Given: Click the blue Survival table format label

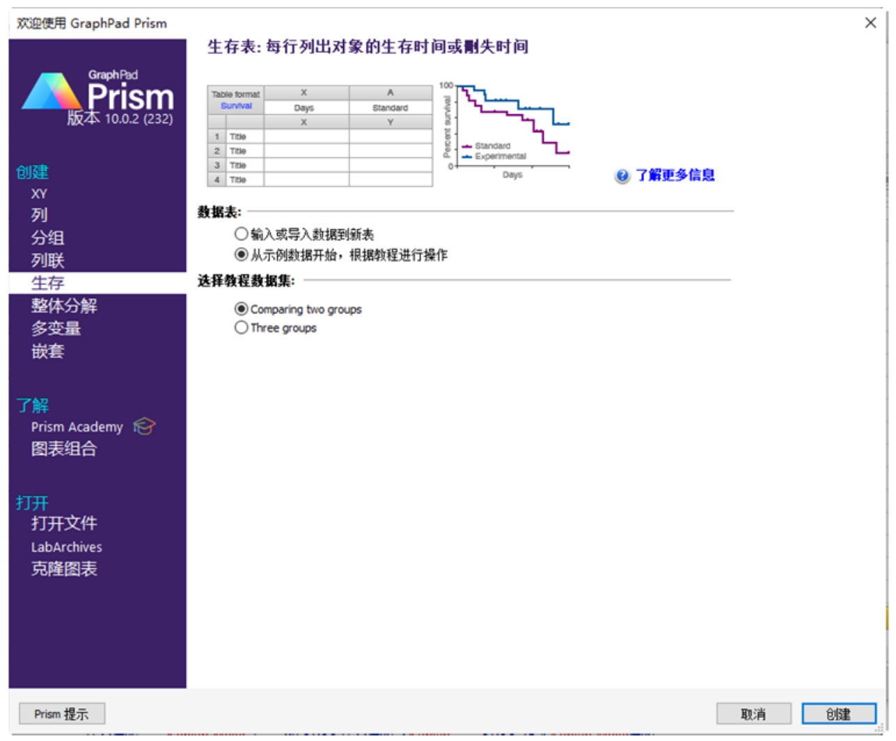Looking at the screenshot, I should [x=236, y=106].
